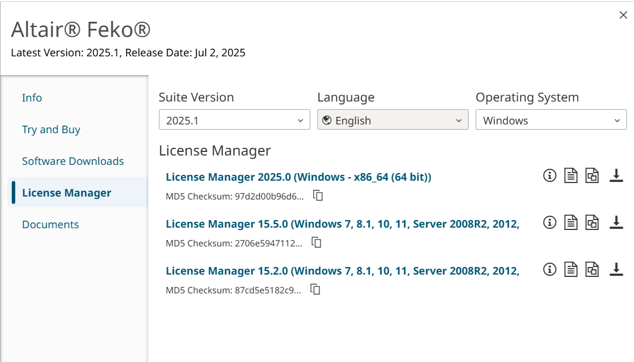Screen dimensions: 634x362
Task: Open document icon for License Manager 2025.0
Action: tap(571, 175)
